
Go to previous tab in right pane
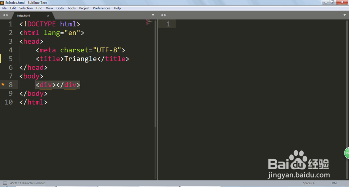[162, 15]
